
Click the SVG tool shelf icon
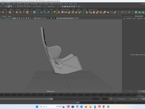27,12
